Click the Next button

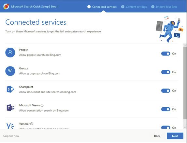175,136
